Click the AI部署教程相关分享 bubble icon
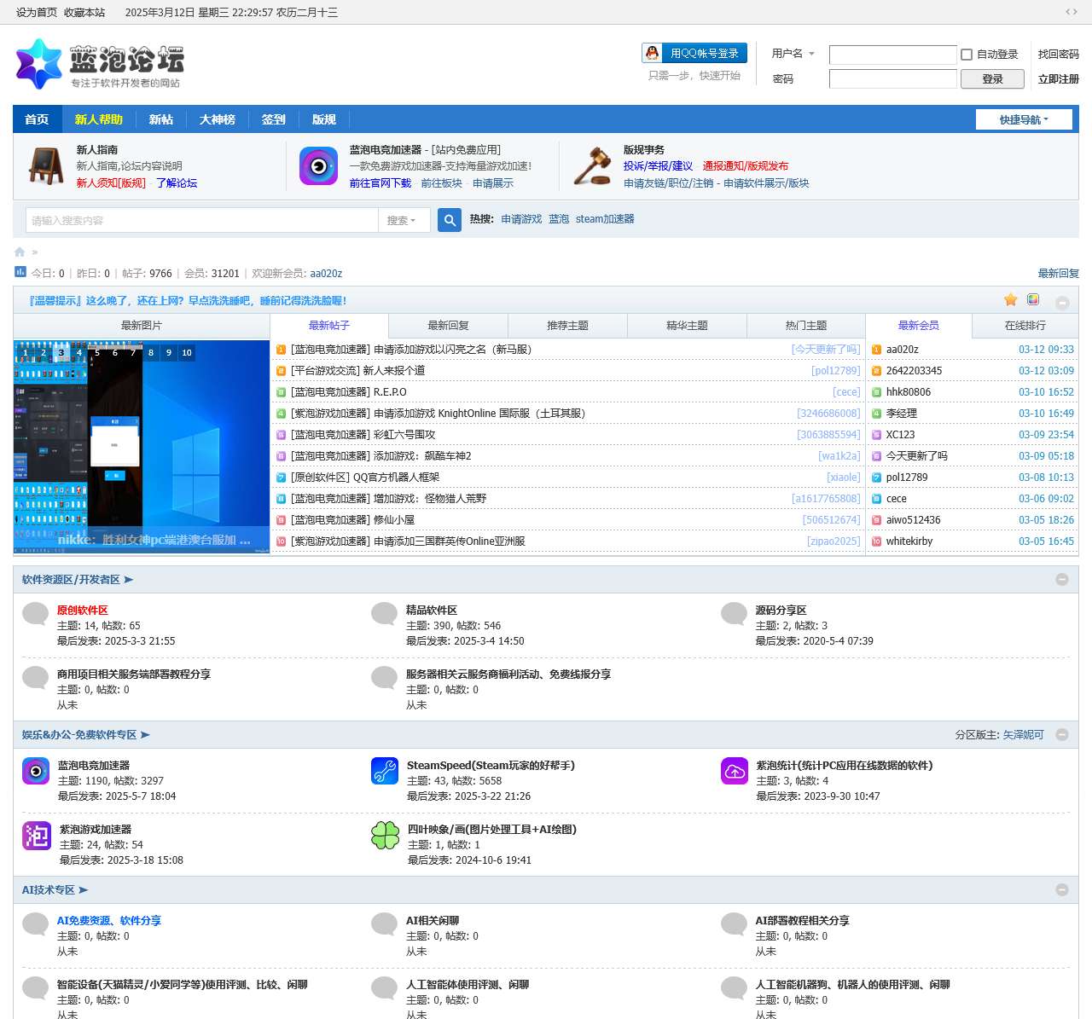 [x=734, y=924]
